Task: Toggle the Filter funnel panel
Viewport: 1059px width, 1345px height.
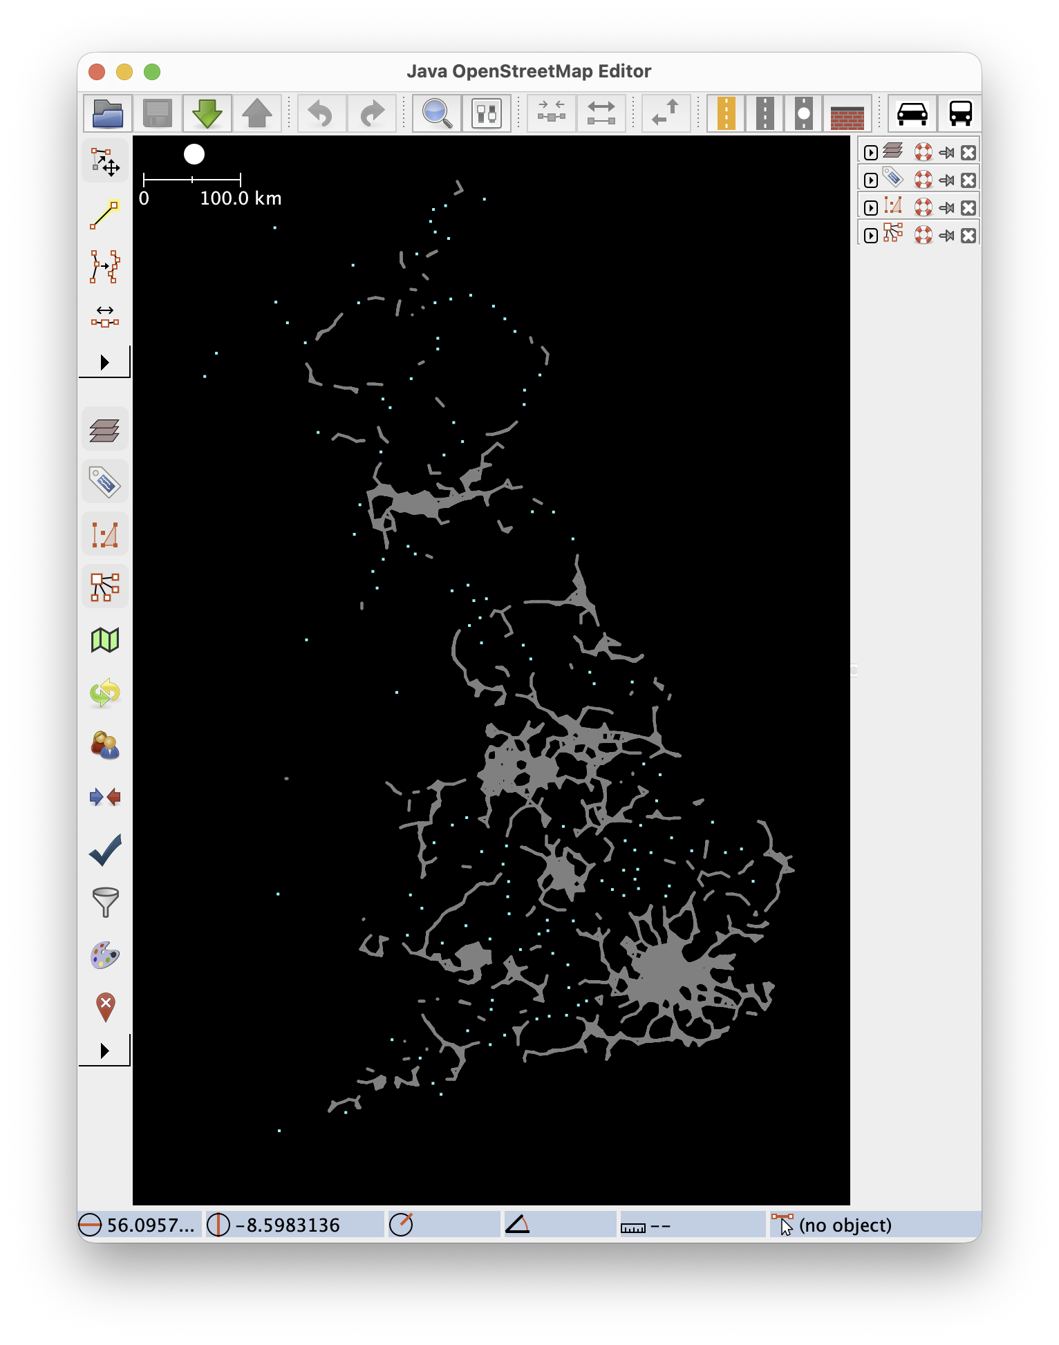Action: tap(105, 903)
